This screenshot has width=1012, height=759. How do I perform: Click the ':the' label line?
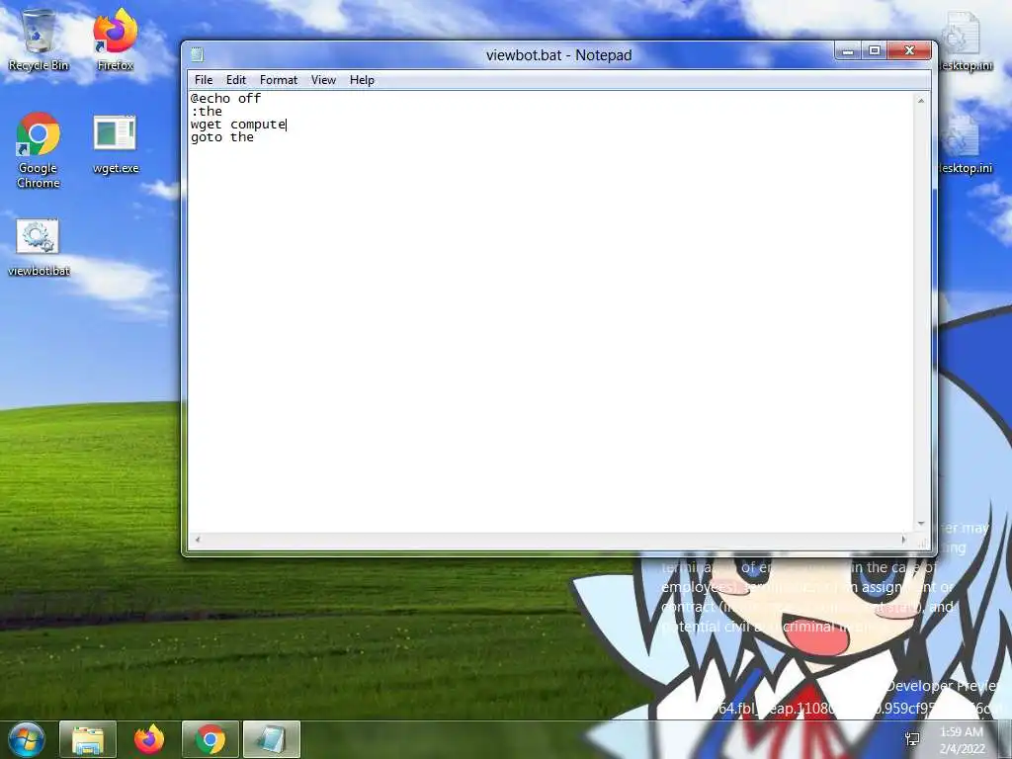point(207,111)
